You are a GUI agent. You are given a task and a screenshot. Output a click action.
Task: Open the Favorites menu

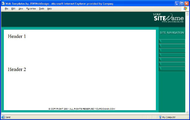[31, 9]
